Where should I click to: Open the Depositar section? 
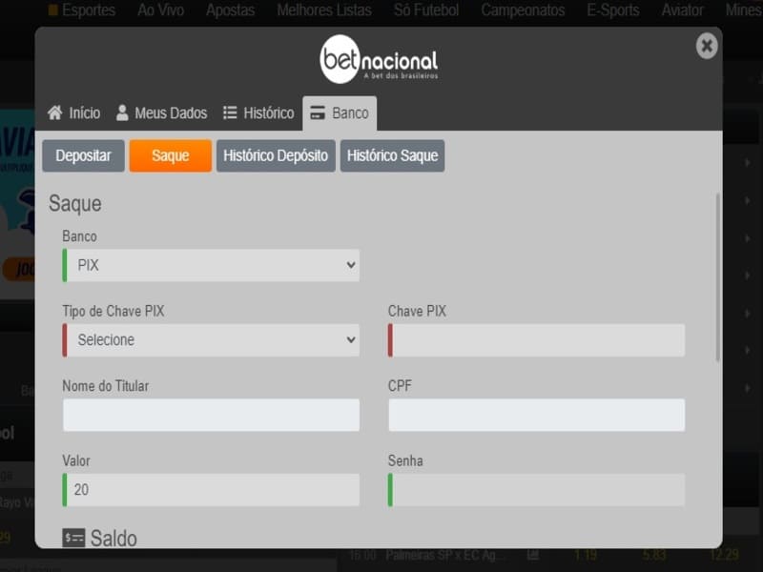(x=83, y=156)
